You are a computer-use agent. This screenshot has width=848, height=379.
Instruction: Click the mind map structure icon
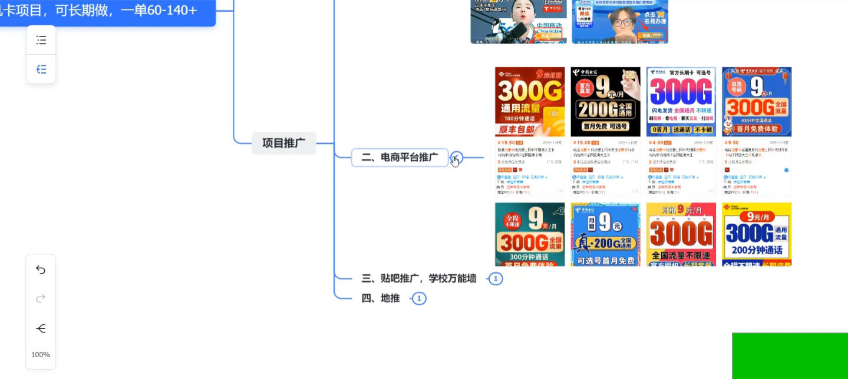click(41, 69)
